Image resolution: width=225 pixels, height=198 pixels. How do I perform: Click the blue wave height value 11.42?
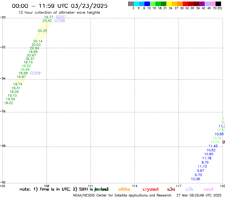[213, 146]
